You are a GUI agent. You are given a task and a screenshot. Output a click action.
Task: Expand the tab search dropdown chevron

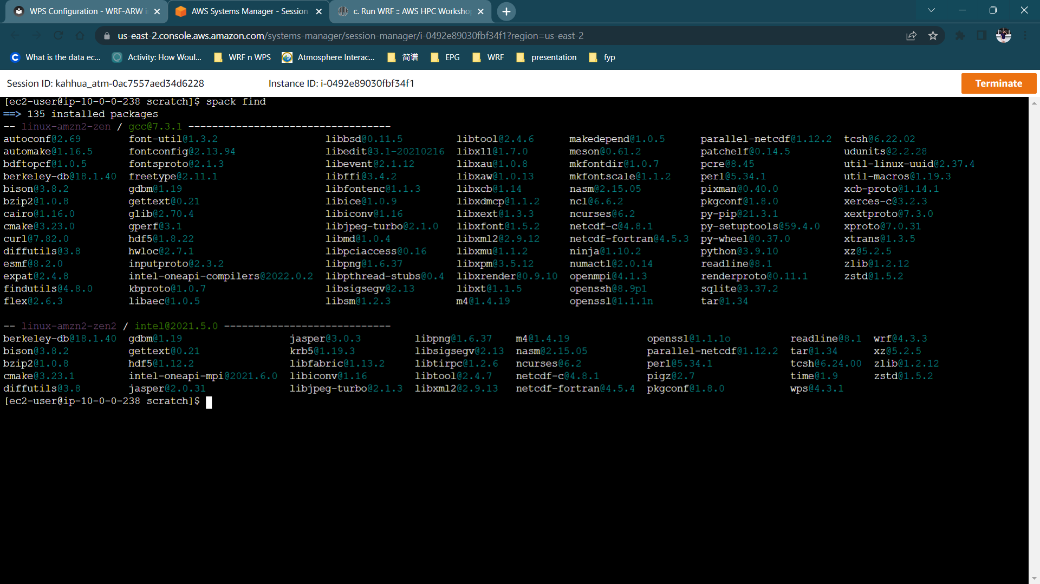point(931,10)
